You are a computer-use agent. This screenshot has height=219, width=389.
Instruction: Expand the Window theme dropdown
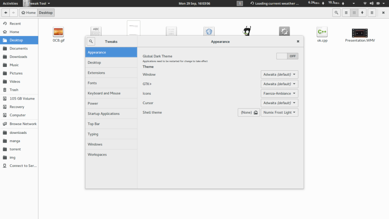pyautogui.click(x=279, y=75)
